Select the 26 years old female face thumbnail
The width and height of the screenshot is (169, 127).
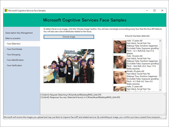click(120, 78)
